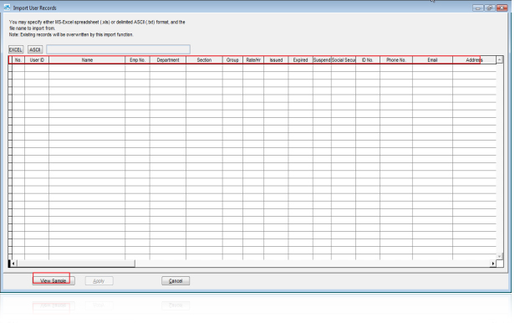The width and height of the screenshot is (520, 323).
Task: Click the EXCEL import button
Action: (x=16, y=50)
